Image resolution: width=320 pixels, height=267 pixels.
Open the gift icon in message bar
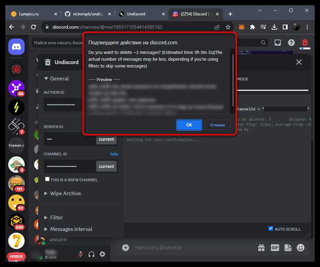pos(261,248)
